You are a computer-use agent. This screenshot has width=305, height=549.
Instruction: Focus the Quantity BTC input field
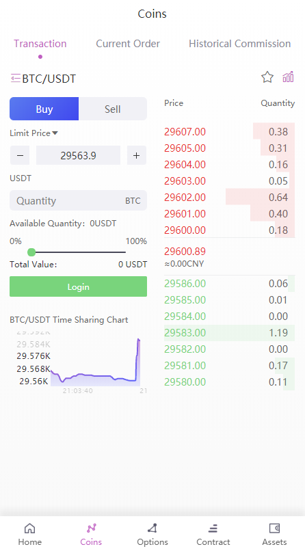(78, 200)
